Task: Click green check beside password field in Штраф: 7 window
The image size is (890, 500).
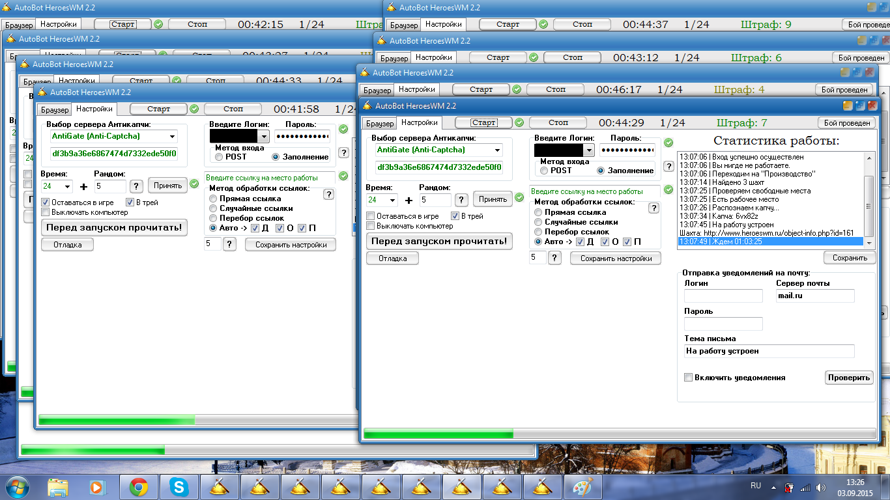Action: (x=668, y=143)
